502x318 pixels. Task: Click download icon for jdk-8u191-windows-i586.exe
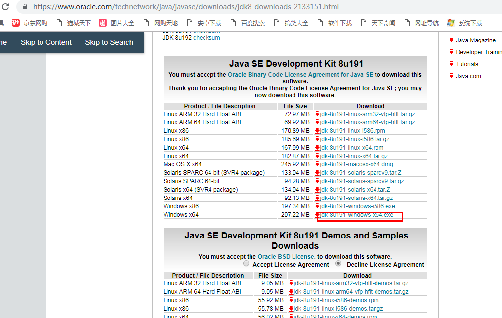[317, 206]
